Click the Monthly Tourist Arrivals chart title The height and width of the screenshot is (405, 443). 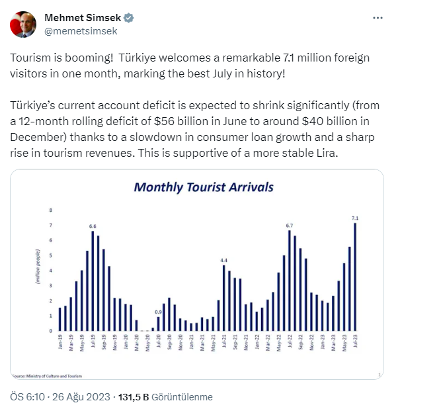point(203,187)
